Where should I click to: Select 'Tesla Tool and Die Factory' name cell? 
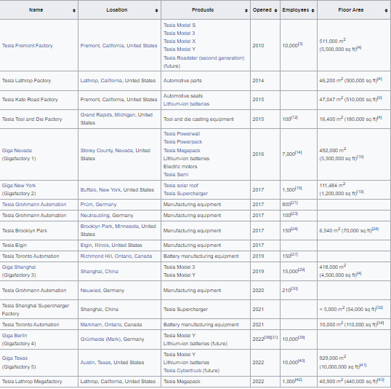point(39,119)
